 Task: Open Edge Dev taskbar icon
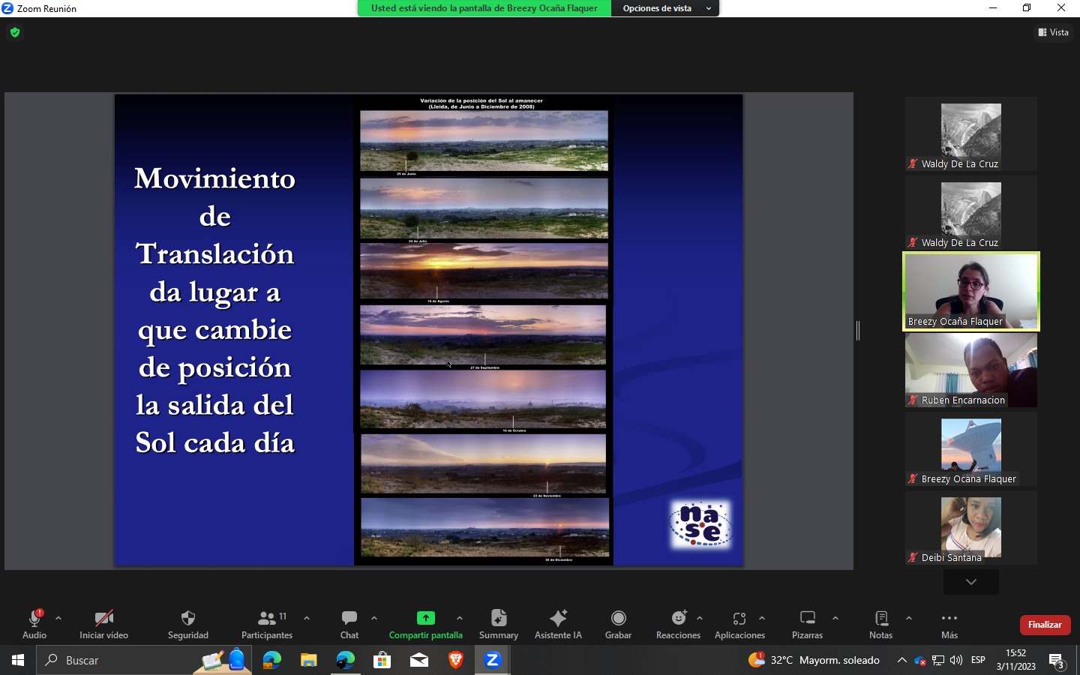346,660
